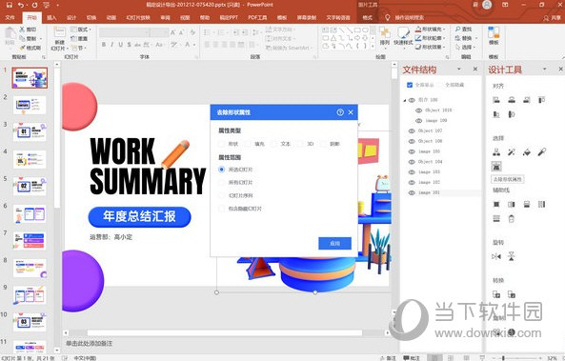Select slide 5 thumbnail
The width and height of the screenshot is (565, 361).
pos(30,187)
